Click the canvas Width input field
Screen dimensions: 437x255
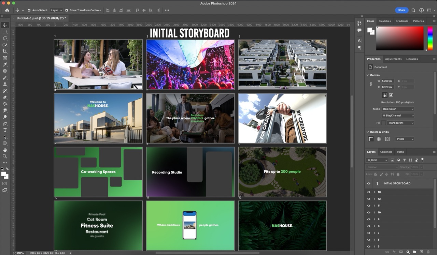coord(387,81)
